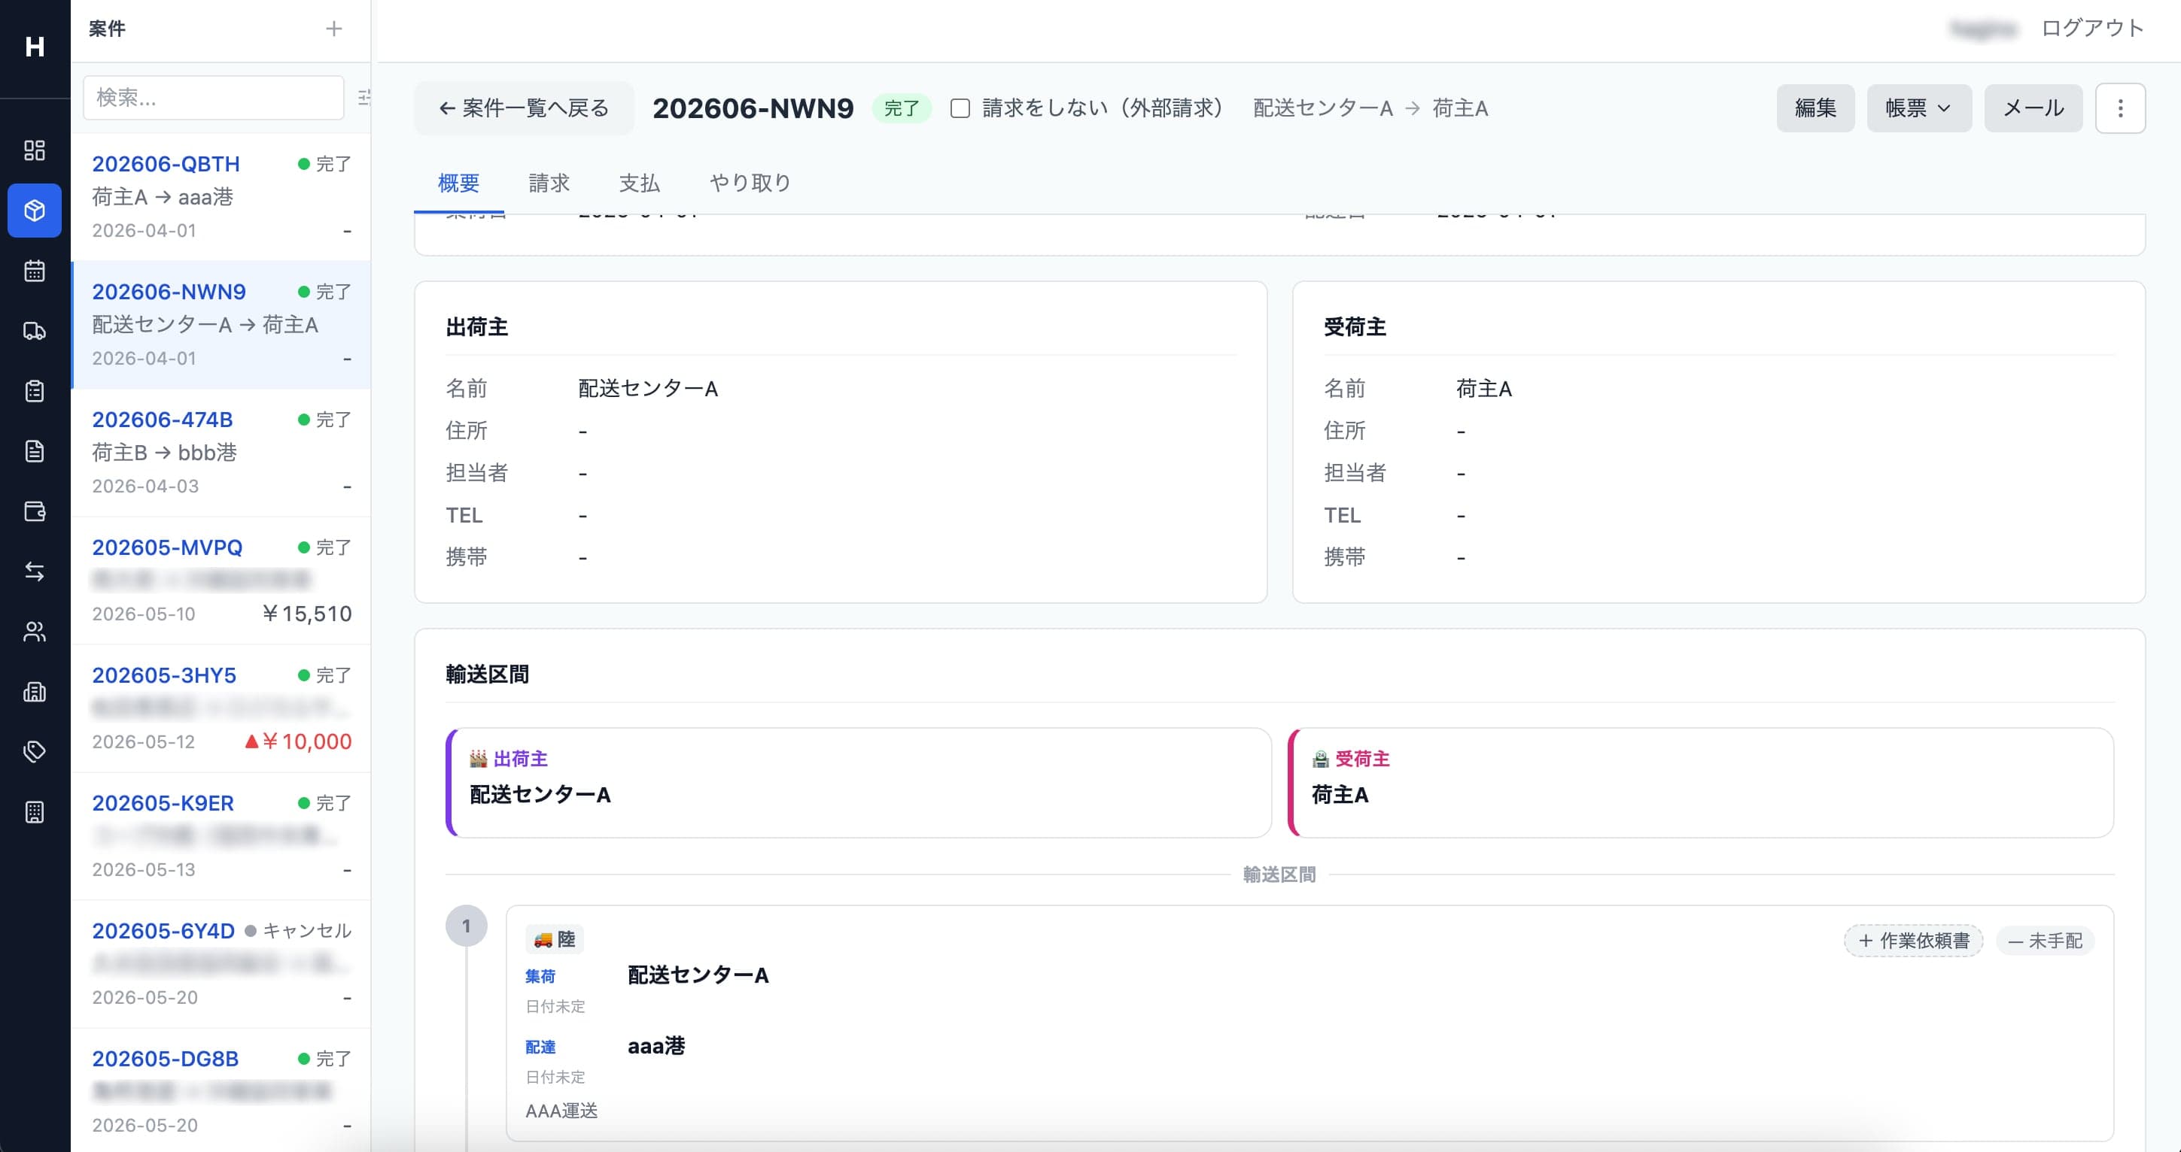The width and height of the screenshot is (2181, 1152).
Task: Click the 編集 button
Action: pos(1815,108)
